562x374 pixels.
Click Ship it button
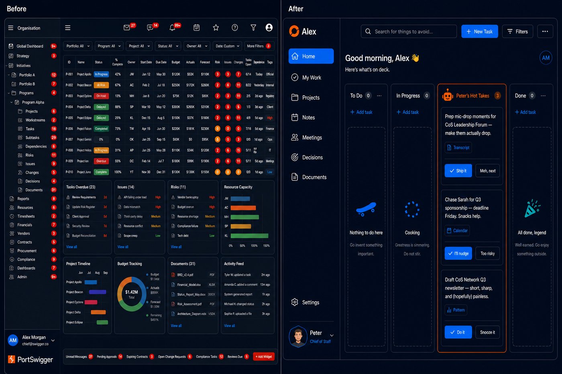point(458,171)
